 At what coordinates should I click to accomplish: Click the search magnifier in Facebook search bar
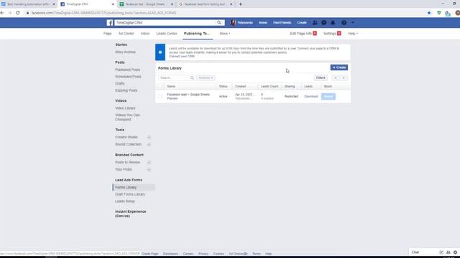click(x=219, y=22)
